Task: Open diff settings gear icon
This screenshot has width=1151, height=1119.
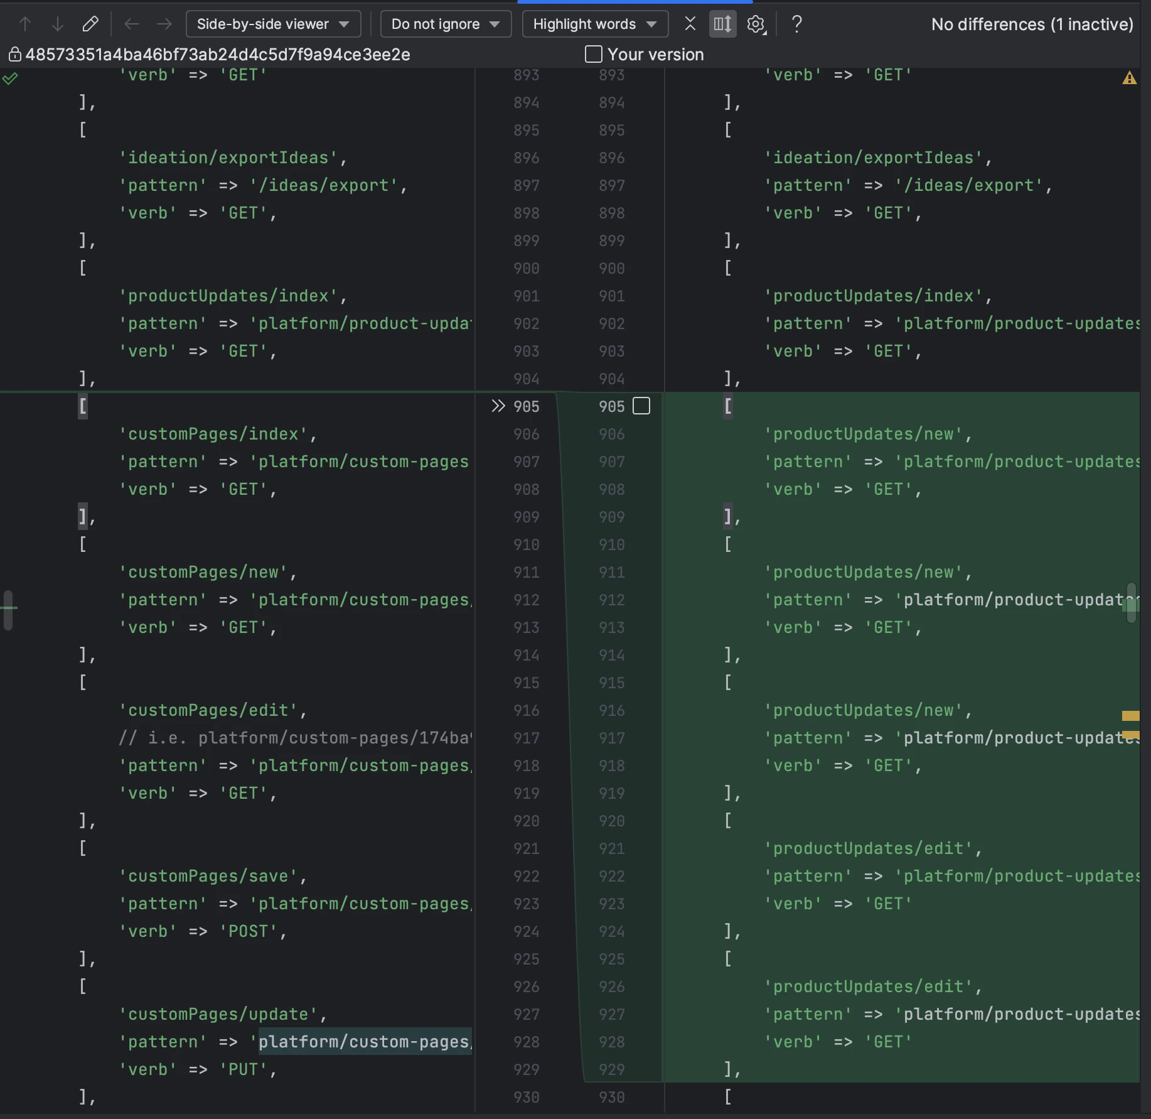Action: 756,24
